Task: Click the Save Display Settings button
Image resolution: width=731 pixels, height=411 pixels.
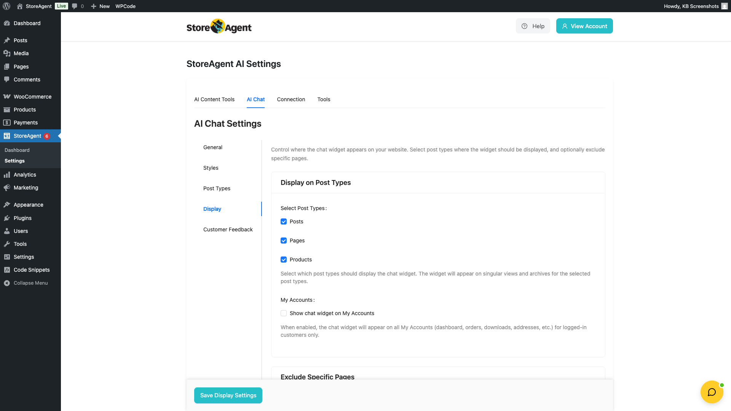Action: 228,395
